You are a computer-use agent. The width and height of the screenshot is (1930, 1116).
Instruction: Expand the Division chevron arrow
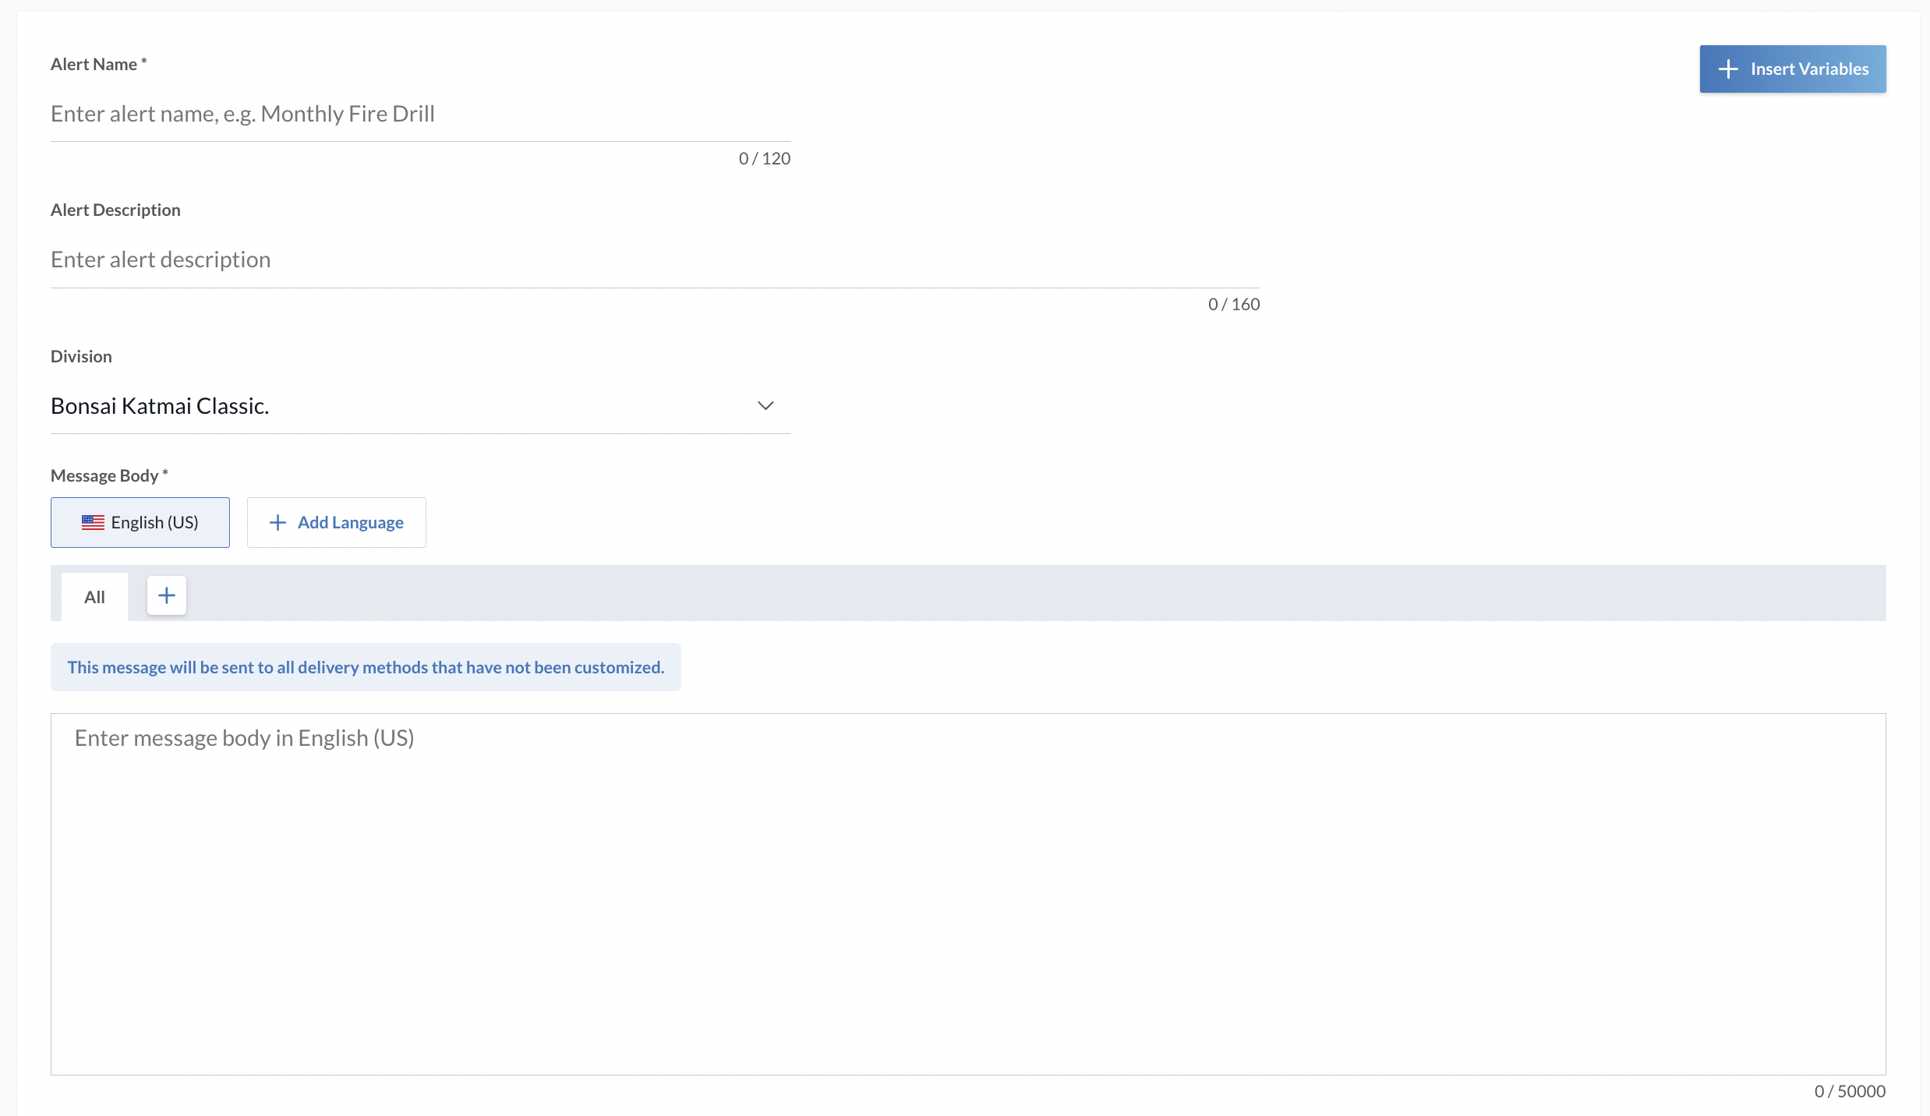tap(765, 406)
